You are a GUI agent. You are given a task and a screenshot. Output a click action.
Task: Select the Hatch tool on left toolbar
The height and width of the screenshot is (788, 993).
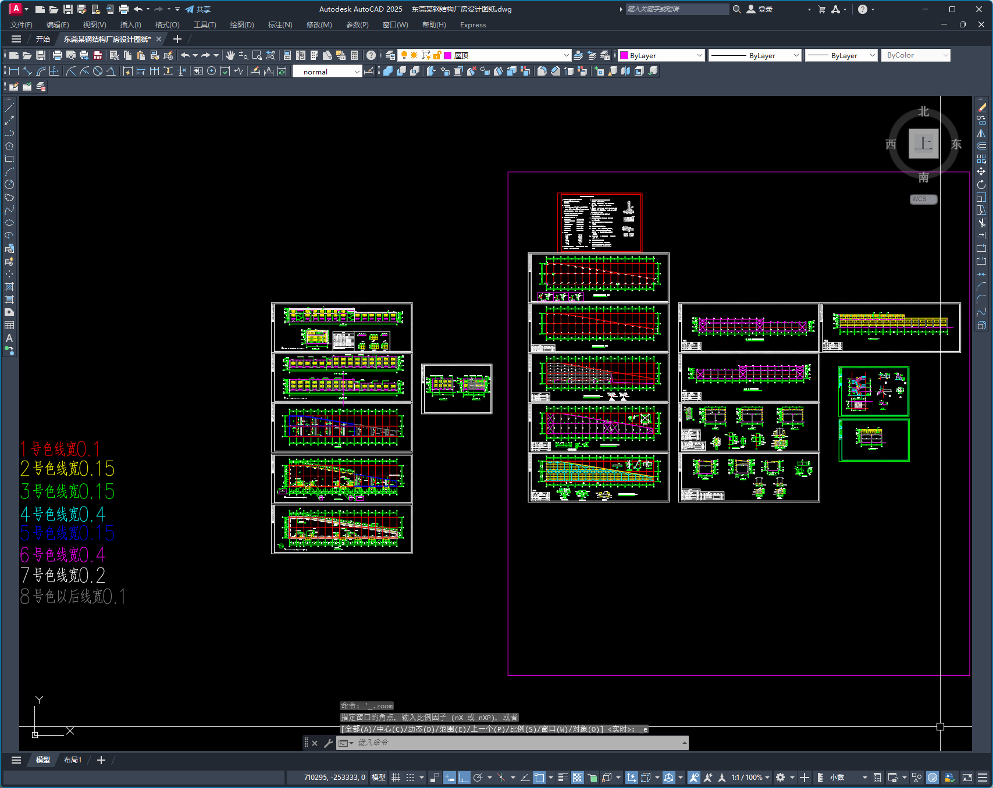(x=9, y=287)
